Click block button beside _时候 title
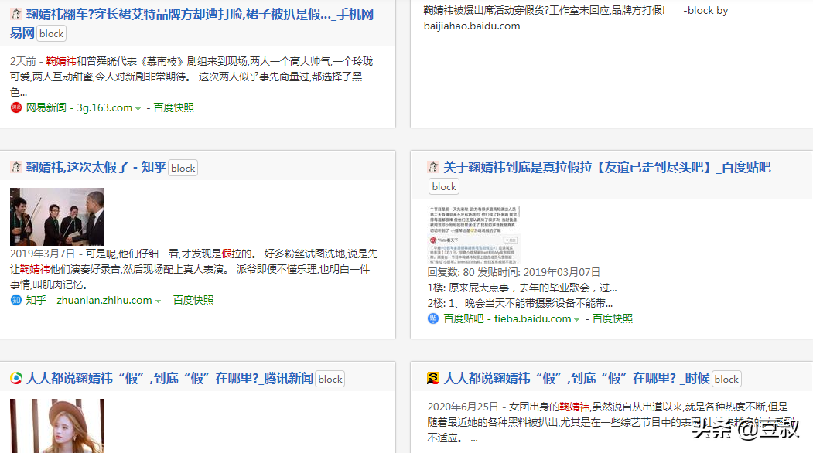The height and width of the screenshot is (453, 813). [x=726, y=380]
